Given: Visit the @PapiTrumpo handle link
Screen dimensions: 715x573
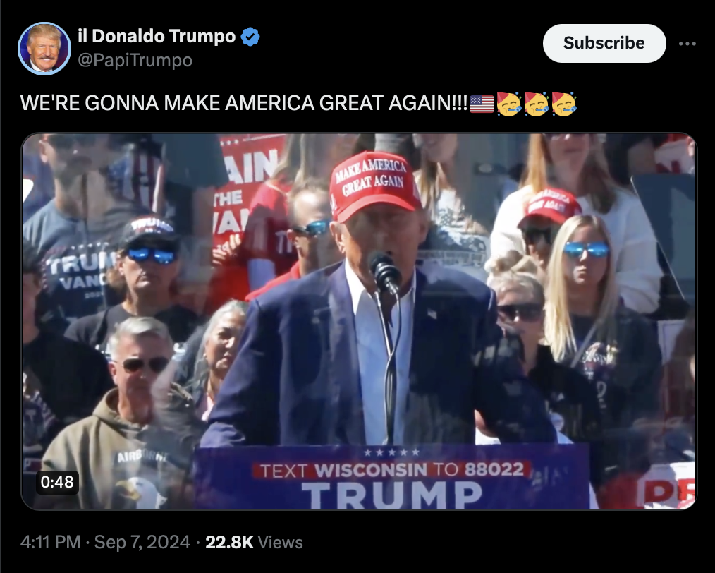Looking at the screenshot, I should [x=135, y=60].
